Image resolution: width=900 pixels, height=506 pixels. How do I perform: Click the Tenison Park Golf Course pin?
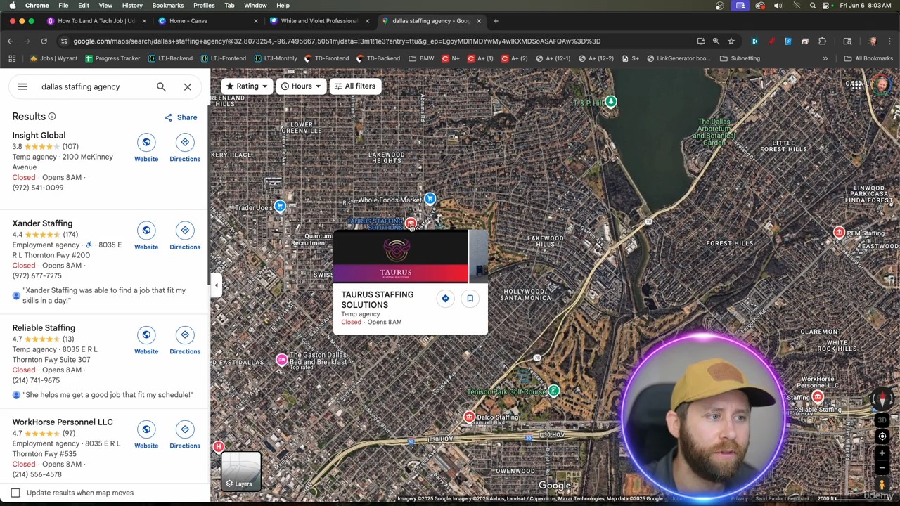pos(553,391)
